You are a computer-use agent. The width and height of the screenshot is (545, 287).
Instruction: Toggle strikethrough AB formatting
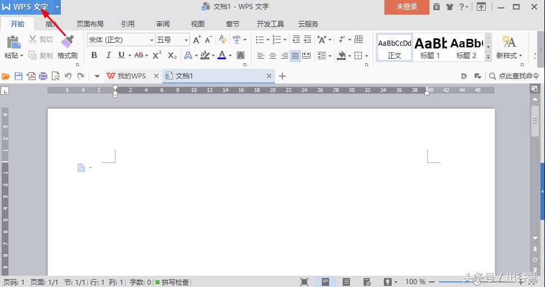(139, 55)
